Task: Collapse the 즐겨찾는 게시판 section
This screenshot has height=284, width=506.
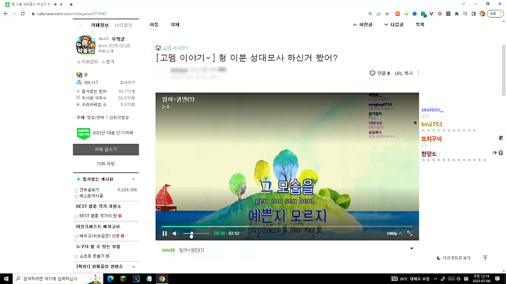Action: (133, 179)
